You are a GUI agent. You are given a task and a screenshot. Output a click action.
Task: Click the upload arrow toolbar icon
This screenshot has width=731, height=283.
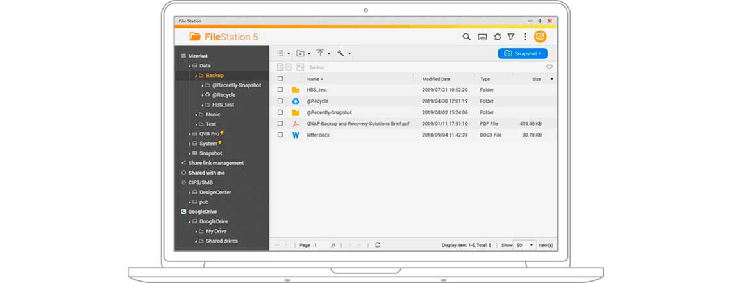(x=321, y=54)
